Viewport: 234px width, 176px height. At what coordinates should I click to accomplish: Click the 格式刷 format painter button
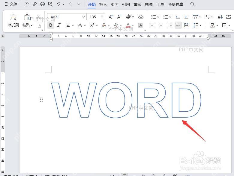click(13, 20)
